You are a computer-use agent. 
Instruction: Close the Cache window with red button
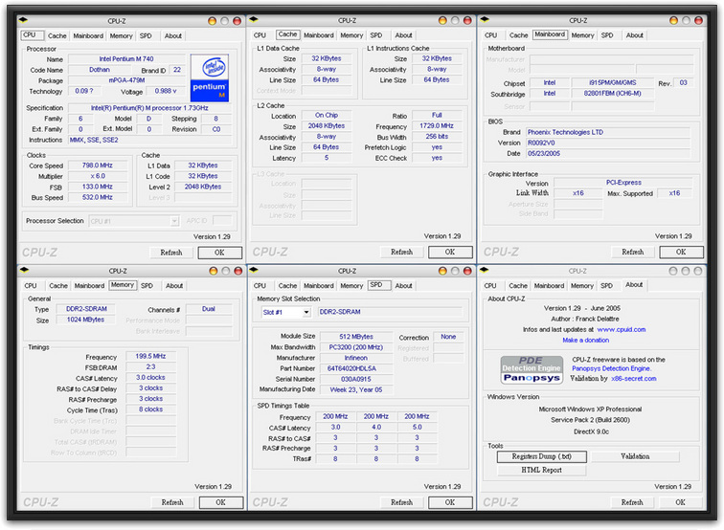[467, 20]
